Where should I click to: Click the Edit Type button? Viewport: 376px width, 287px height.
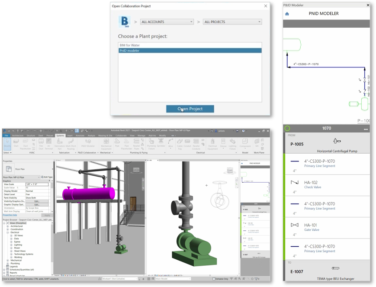point(47,177)
